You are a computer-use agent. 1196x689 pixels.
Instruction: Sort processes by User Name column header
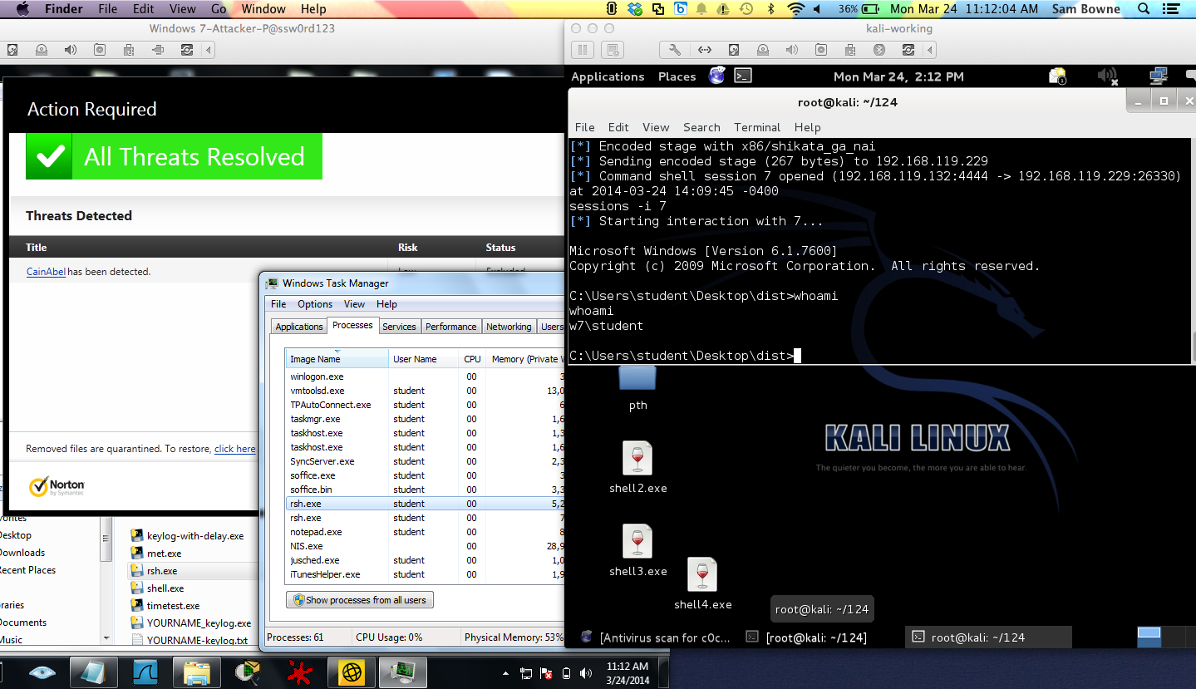coord(425,359)
